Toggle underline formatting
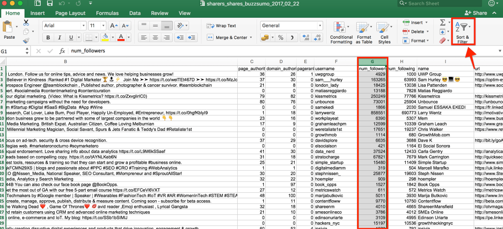Screen dimensions: 503x229 click(x=71, y=37)
